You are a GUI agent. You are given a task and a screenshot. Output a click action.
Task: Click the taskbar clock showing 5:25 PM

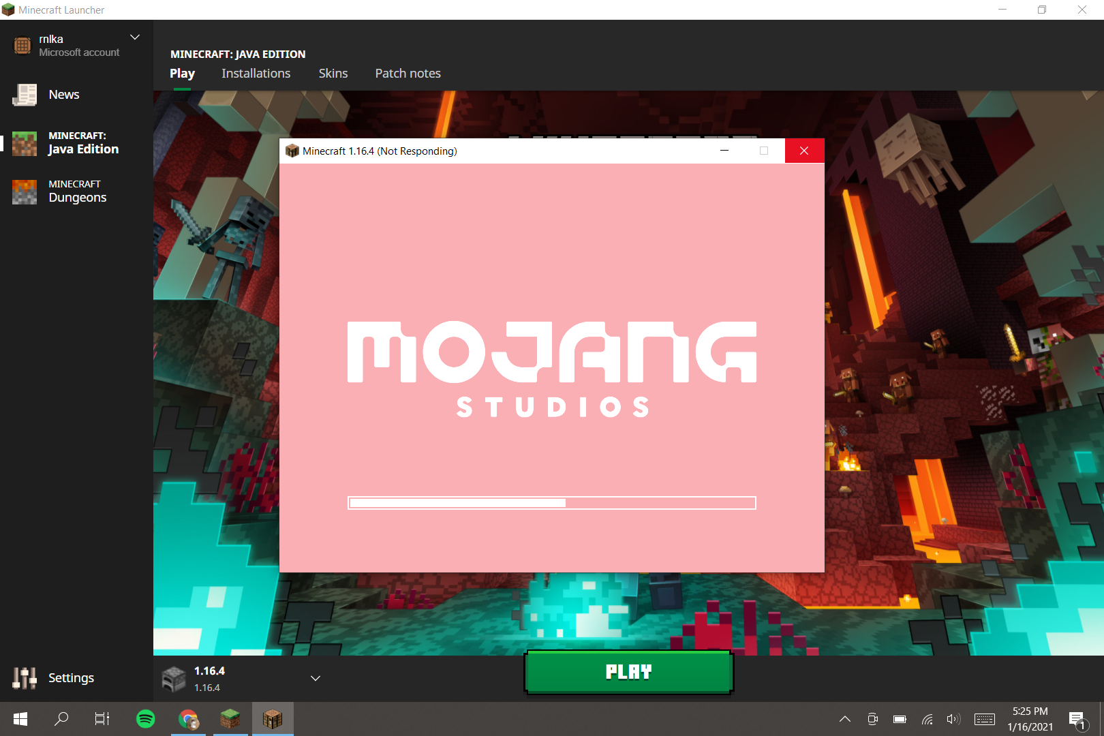coord(1030,719)
